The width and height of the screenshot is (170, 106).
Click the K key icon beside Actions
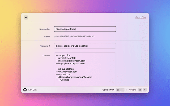point(144,90)
